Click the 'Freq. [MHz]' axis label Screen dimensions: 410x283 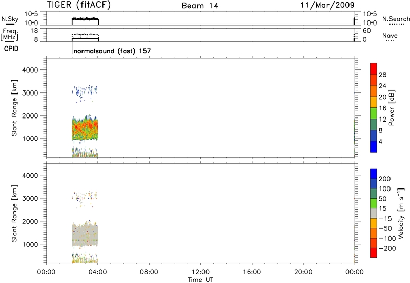[x=10, y=34]
